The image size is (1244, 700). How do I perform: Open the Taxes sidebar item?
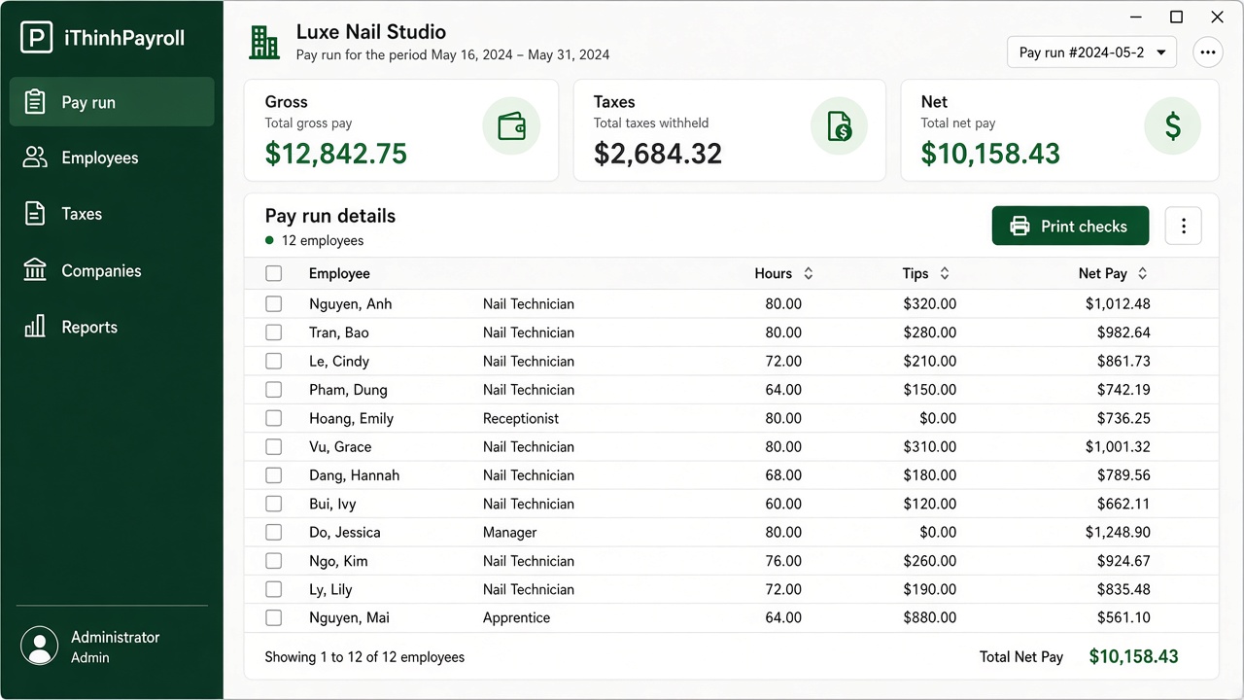tap(112, 214)
